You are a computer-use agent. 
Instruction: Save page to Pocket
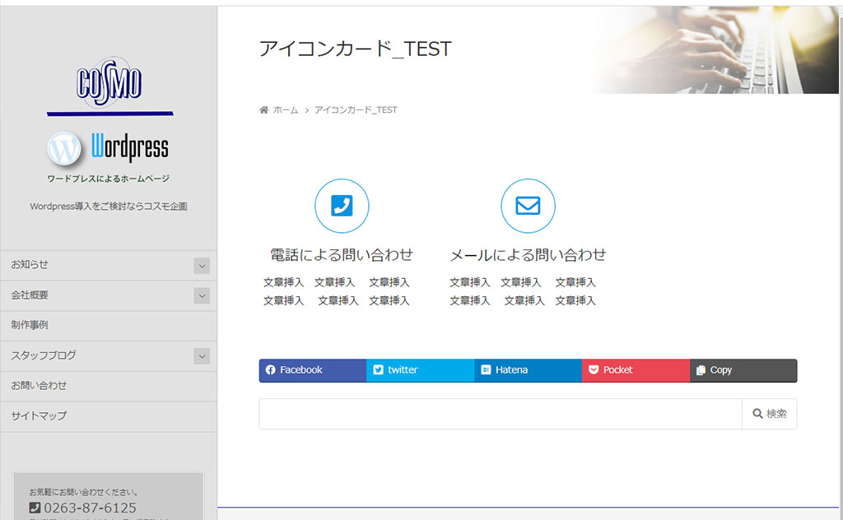[x=636, y=370]
